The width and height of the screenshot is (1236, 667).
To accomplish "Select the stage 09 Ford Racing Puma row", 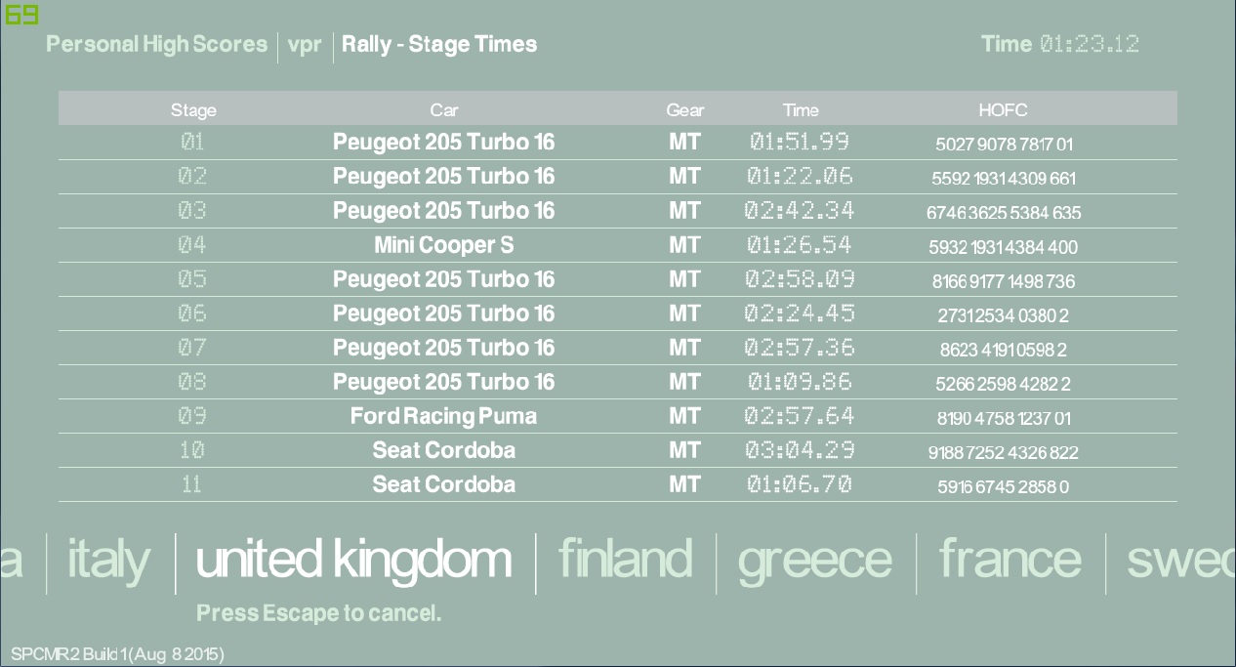I will tap(443, 416).
